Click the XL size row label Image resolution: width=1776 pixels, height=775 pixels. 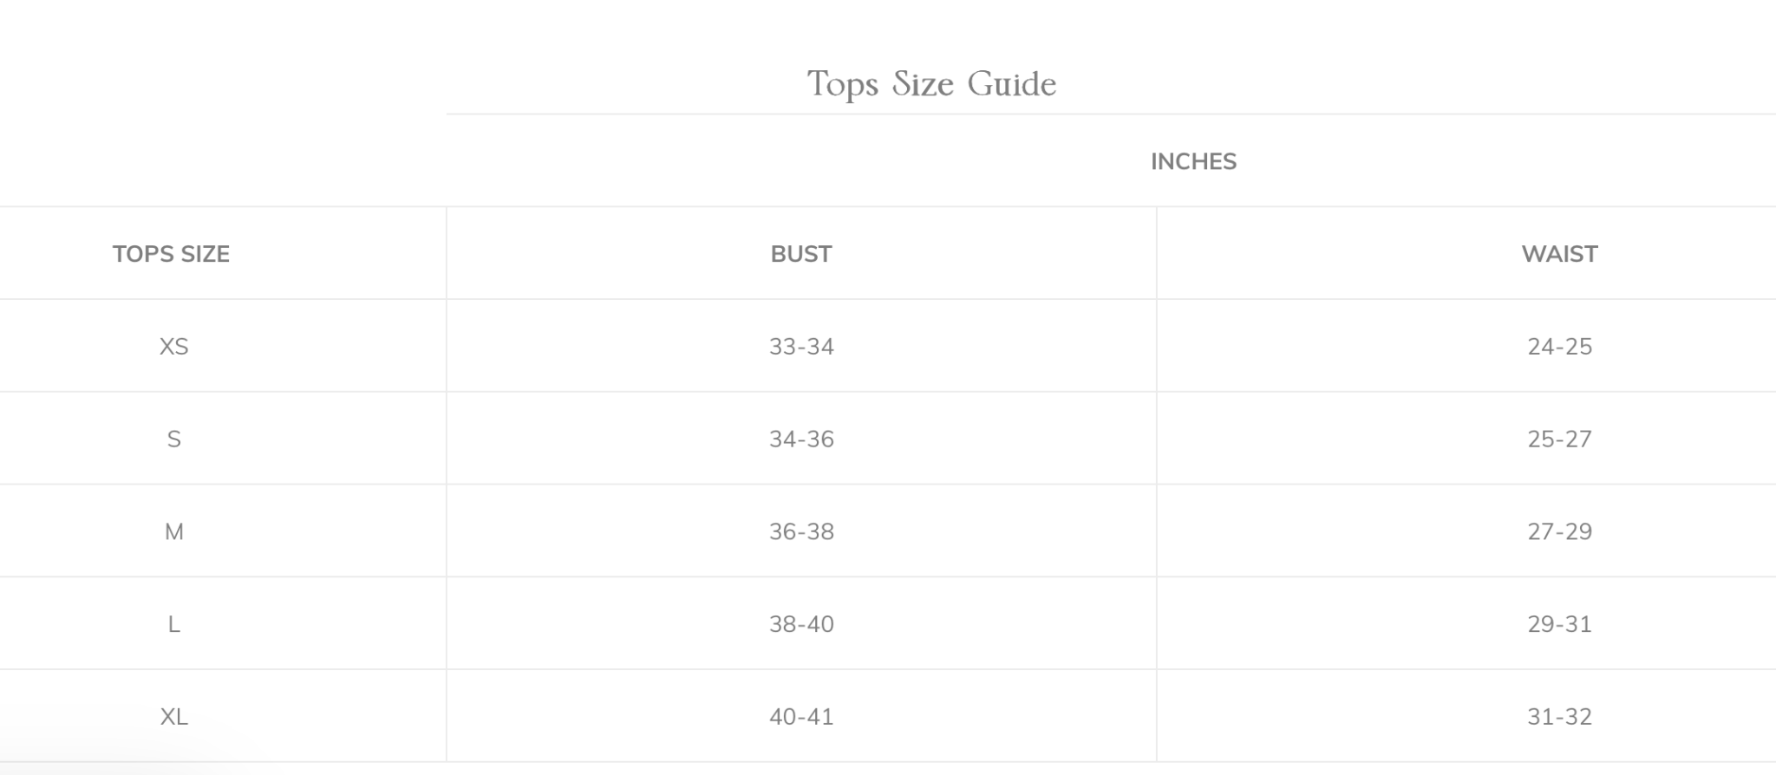coord(173,717)
